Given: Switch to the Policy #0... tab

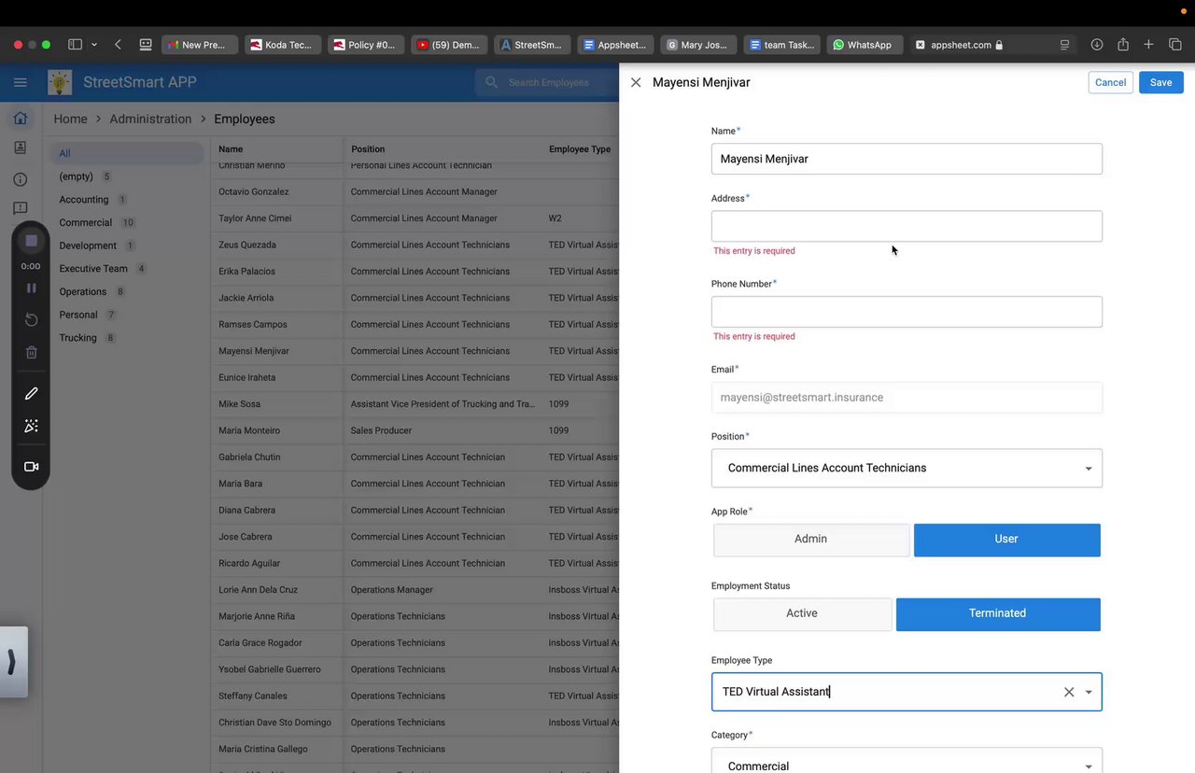Looking at the screenshot, I should click(366, 44).
